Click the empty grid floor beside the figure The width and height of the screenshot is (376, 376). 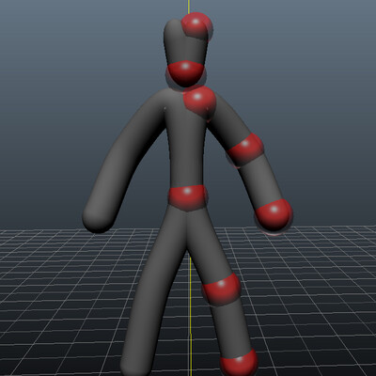[313, 298]
